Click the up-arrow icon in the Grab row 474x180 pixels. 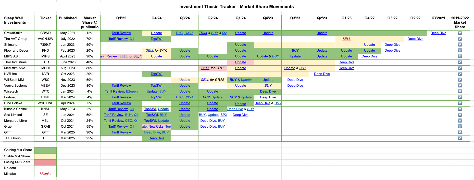(x=460, y=126)
